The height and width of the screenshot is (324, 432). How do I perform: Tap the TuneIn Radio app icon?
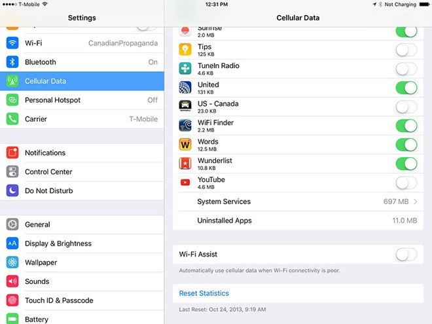[x=185, y=69]
